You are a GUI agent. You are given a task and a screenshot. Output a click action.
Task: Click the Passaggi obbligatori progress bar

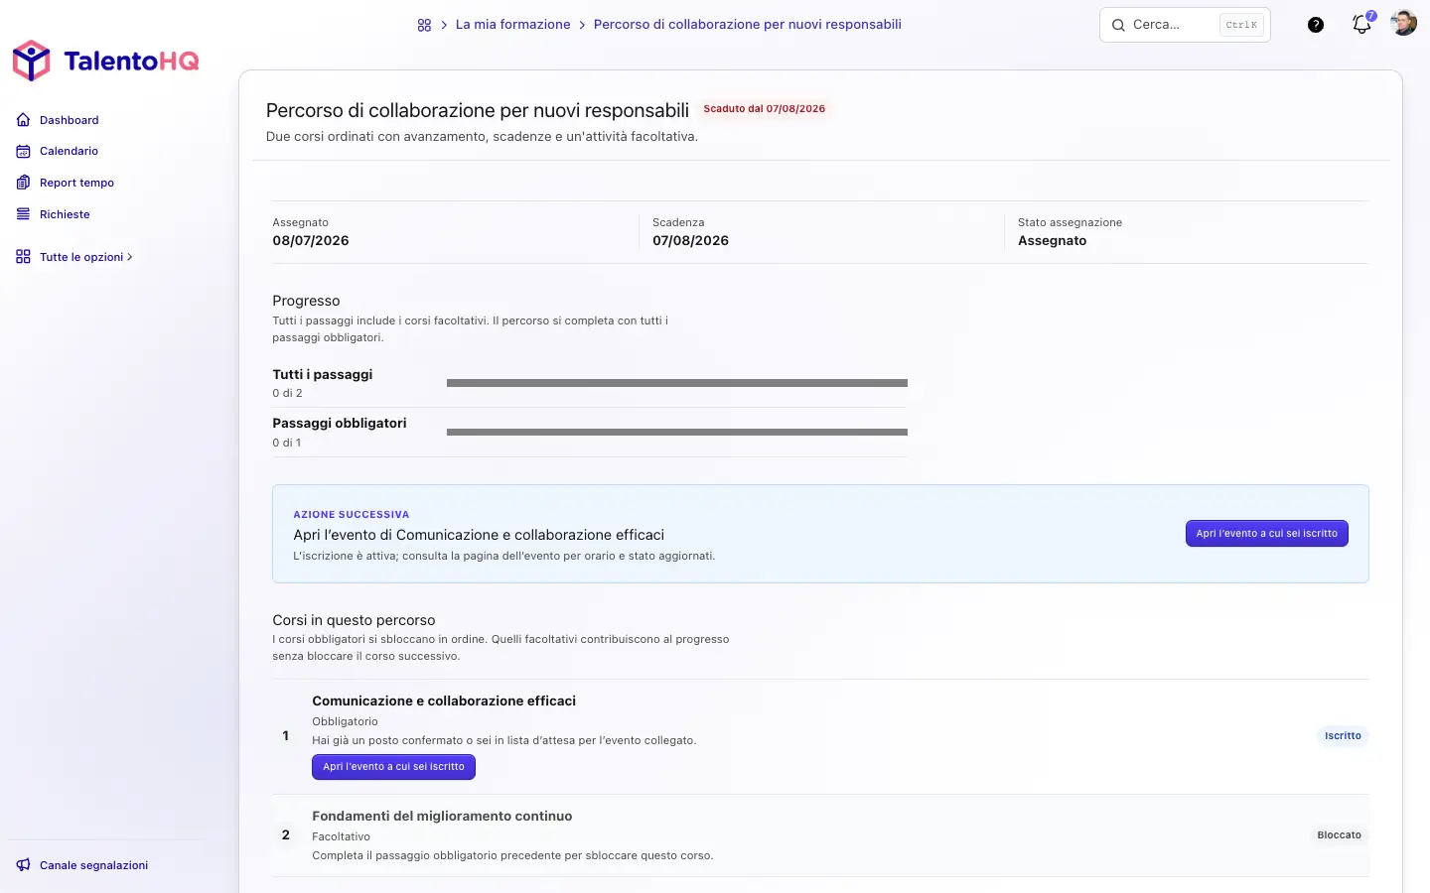[677, 433]
